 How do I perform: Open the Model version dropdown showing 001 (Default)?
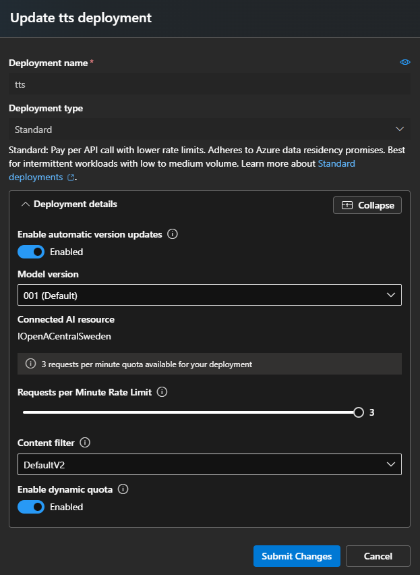[x=210, y=294]
